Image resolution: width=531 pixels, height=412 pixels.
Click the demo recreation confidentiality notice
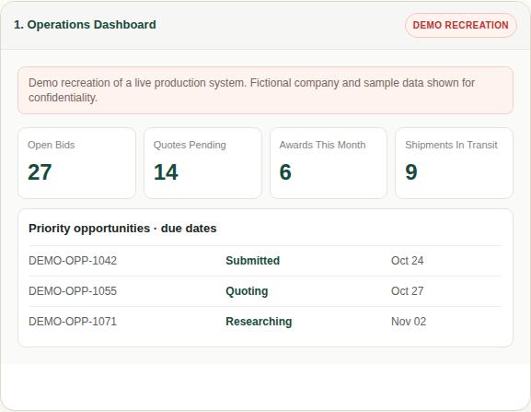pyautogui.click(x=265, y=90)
